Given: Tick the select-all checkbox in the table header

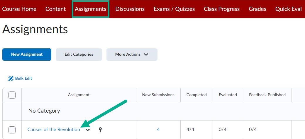Looking at the screenshot, I should tap(12, 95).
